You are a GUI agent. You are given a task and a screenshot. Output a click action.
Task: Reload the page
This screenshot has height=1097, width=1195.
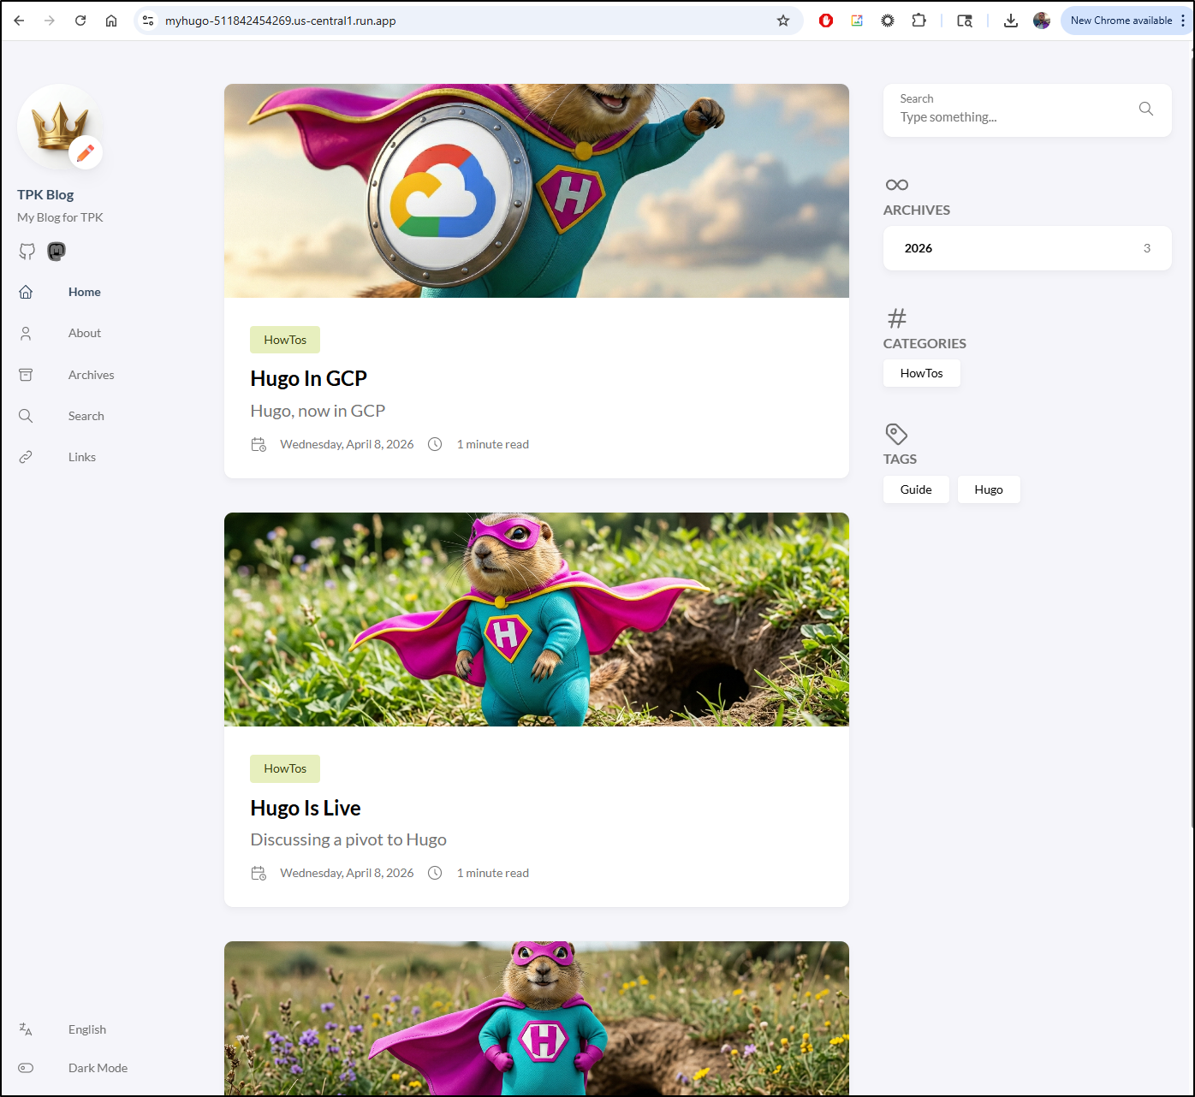pyautogui.click(x=80, y=21)
